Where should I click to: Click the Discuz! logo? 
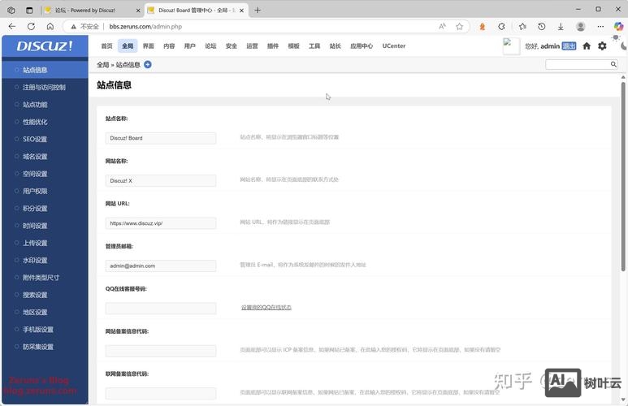tap(45, 46)
